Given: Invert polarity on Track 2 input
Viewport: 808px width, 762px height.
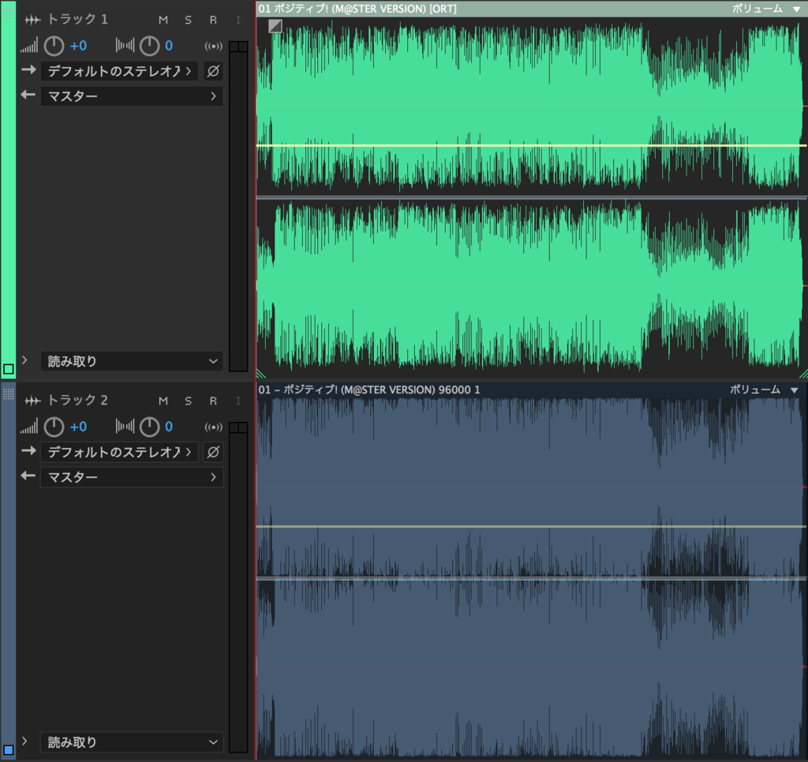Looking at the screenshot, I should (213, 452).
